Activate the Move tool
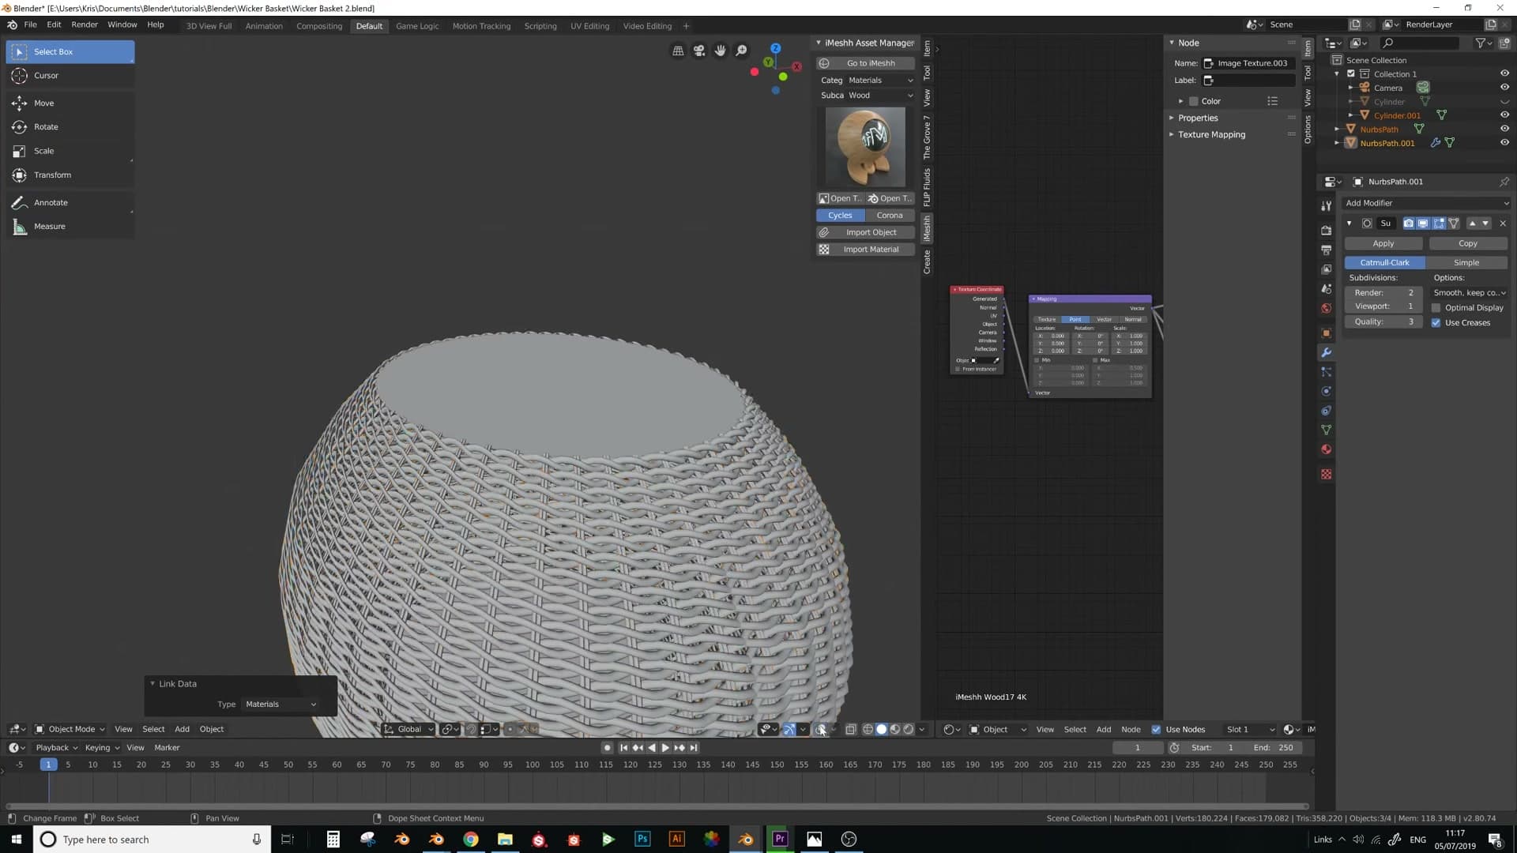1517x853 pixels. 70,103
